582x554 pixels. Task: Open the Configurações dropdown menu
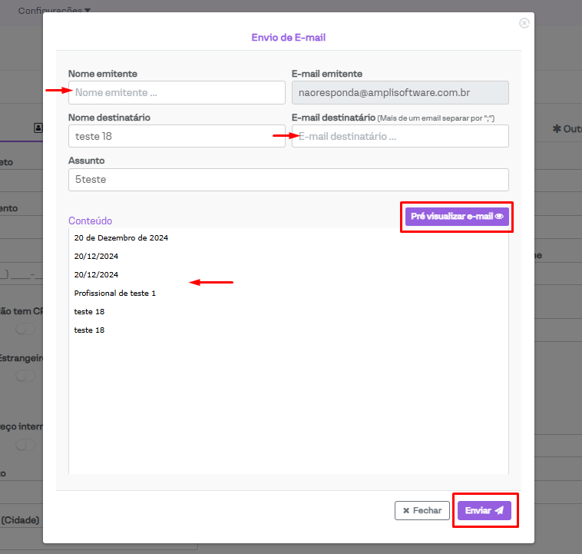[x=54, y=11]
